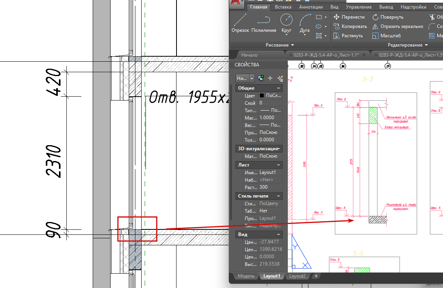The image size is (443, 288).
Task: Click the Масштаб 1.0000 value field
Action: [270, 118]
